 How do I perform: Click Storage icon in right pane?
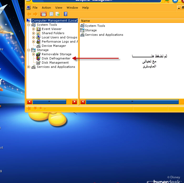[x=82, y=30]
